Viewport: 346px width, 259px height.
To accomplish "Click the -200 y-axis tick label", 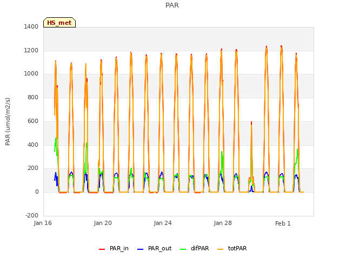I will click(32, 215).
